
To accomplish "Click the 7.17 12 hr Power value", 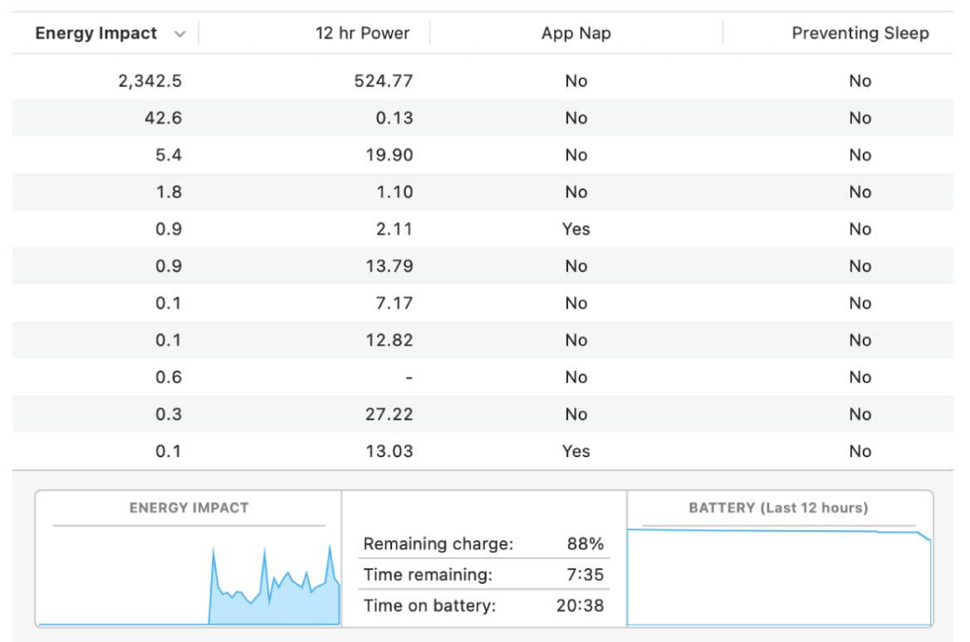I will point(396,304).
